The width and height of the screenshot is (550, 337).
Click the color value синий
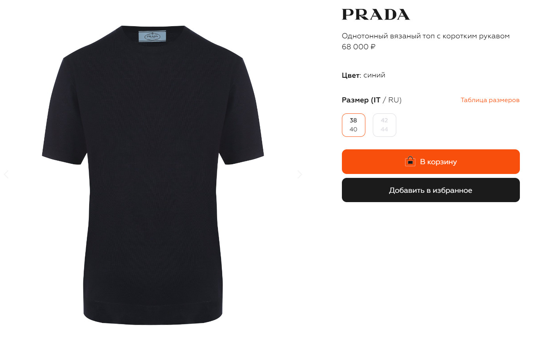pyautogui.click(x=374, y=75)
